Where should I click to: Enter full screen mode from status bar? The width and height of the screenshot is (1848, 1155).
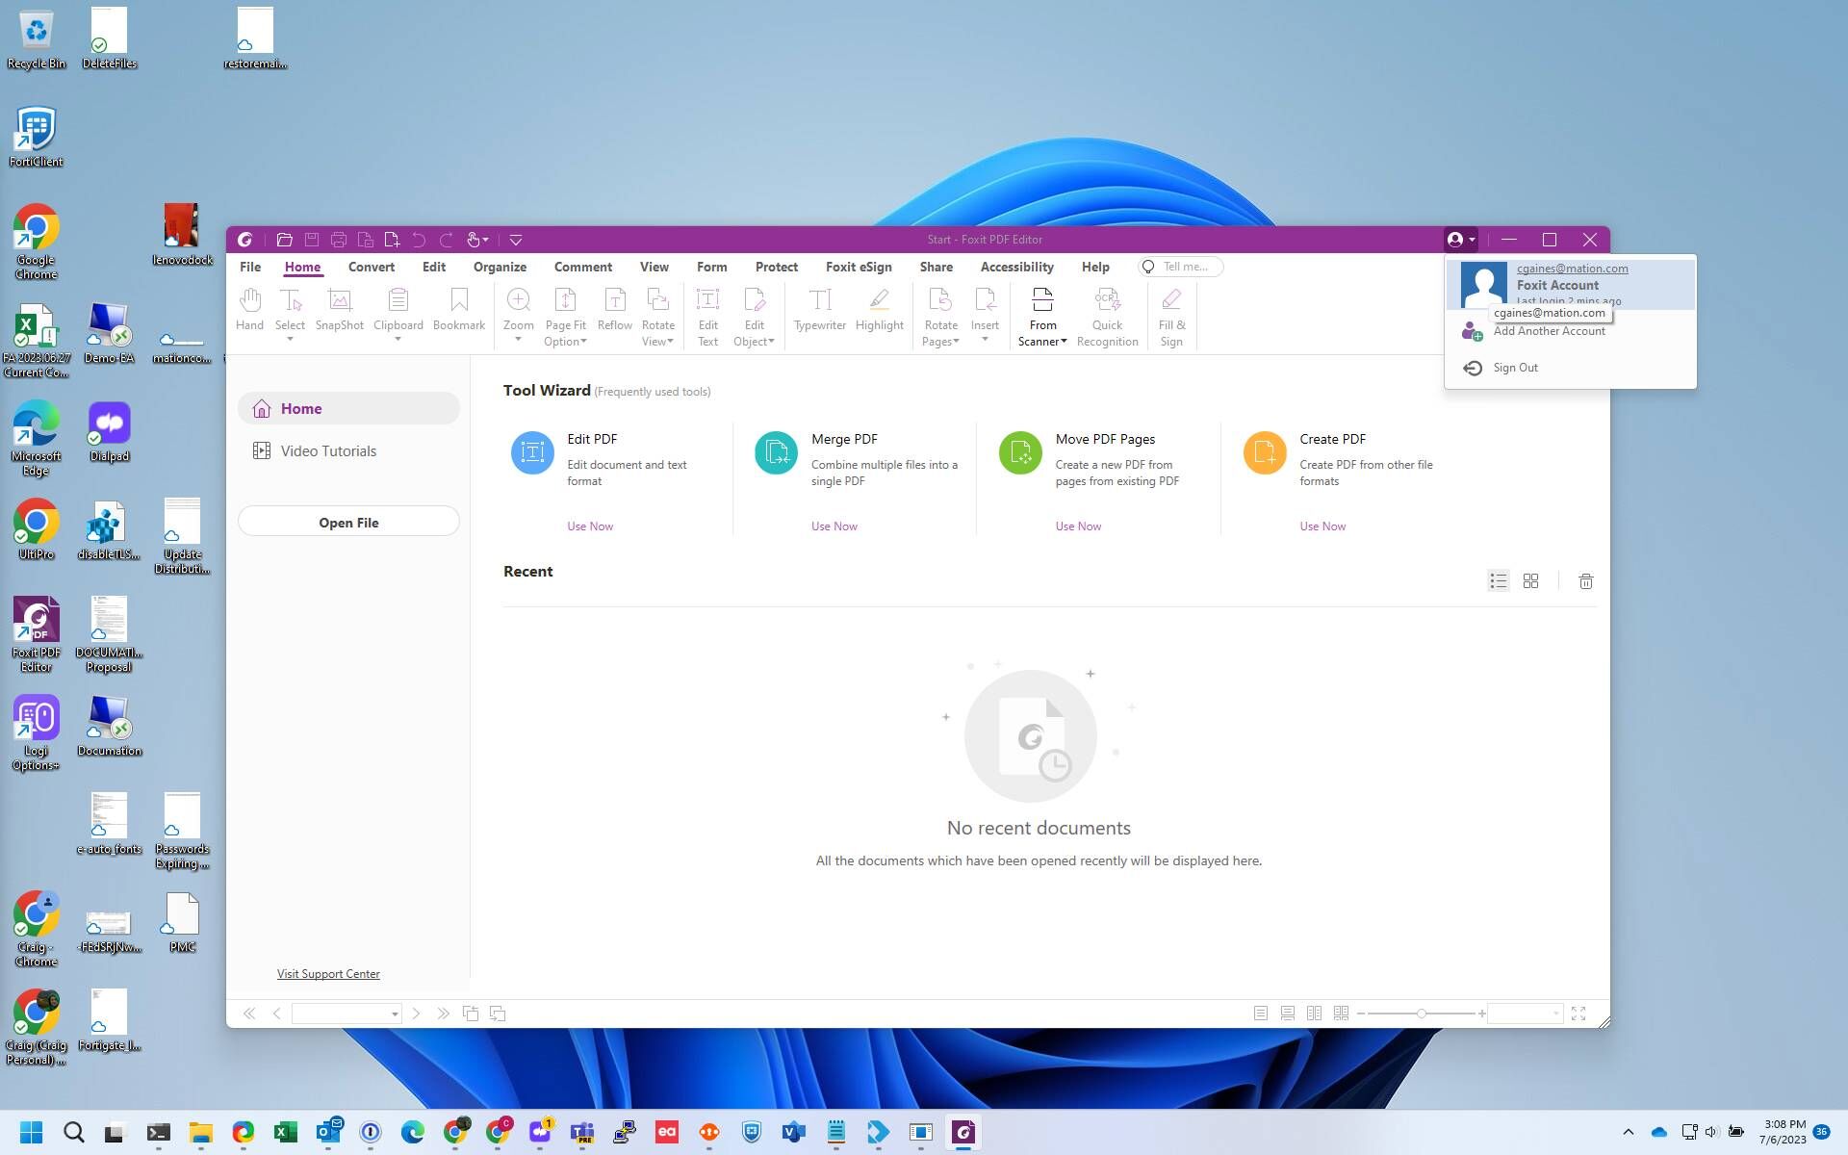coord(1578,1014)
